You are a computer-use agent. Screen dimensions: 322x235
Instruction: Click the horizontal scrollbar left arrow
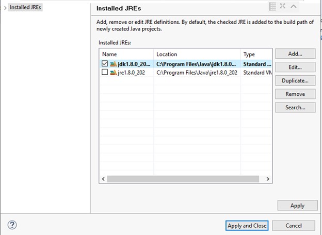pos(104,179)
